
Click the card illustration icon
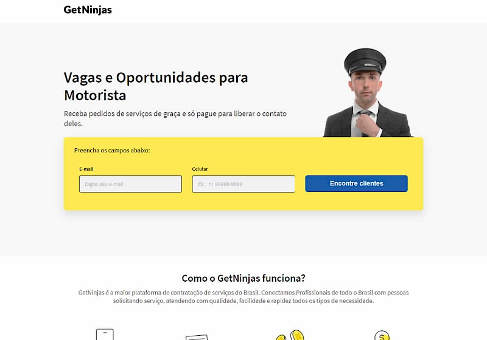pos(197,337)
